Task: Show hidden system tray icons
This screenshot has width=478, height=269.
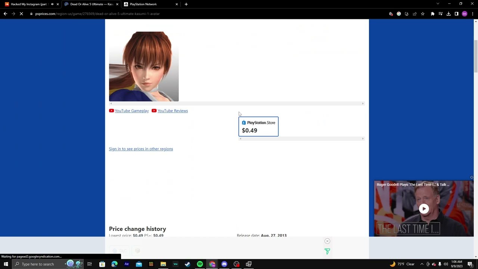Action: click(x=422, y=264)
